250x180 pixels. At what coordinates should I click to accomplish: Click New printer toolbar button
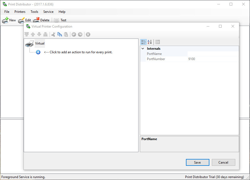[x=9, y=20]
